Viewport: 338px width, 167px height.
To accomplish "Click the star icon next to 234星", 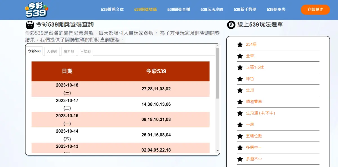I will point(240,45).
